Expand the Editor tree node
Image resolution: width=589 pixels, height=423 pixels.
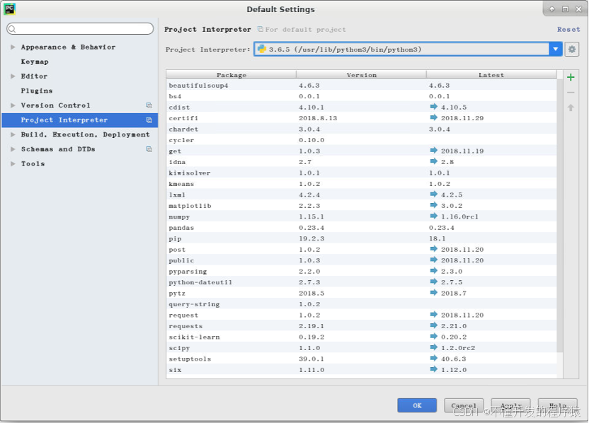[13, 76]
